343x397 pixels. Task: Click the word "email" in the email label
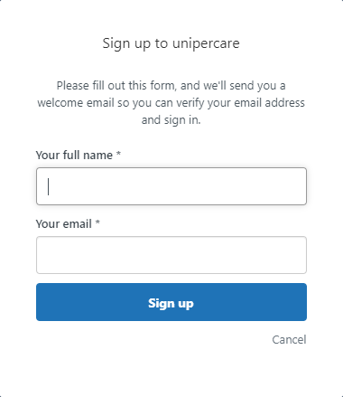click(78, 224)
